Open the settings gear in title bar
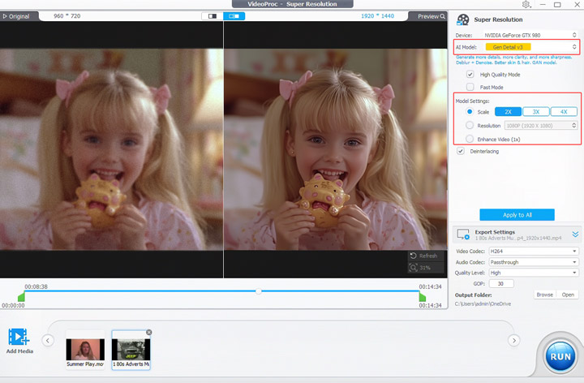This screenshot has width=584, height=383. pyautogui.click(x=526, y=5)
